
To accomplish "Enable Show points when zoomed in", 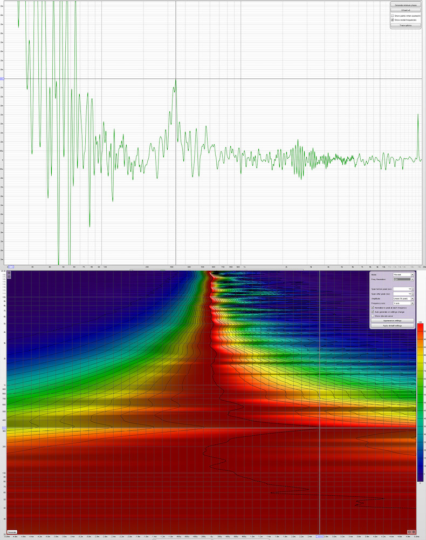I will click(x=393, y=16).
